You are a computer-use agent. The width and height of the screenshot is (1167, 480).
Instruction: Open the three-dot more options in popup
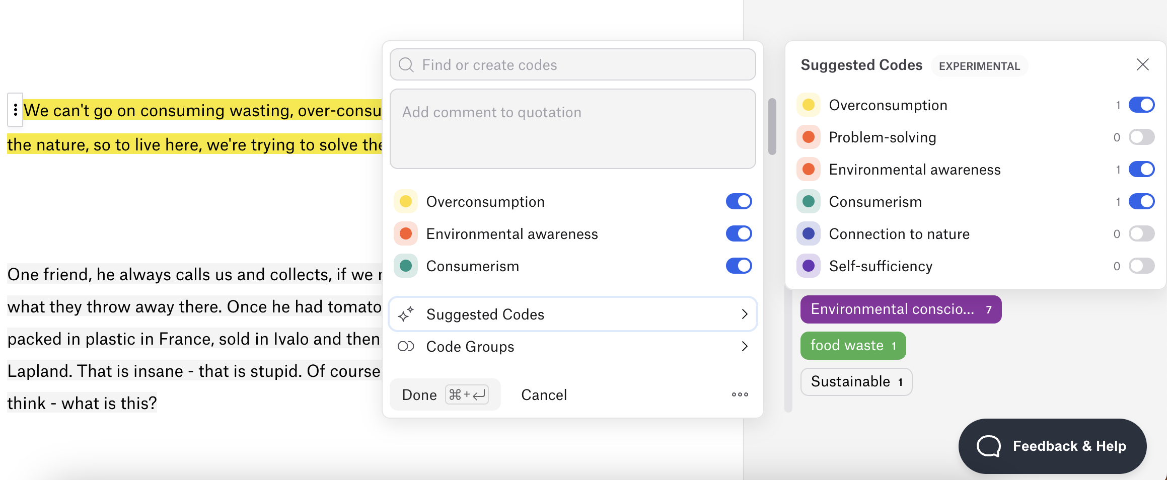click(740, 394)
